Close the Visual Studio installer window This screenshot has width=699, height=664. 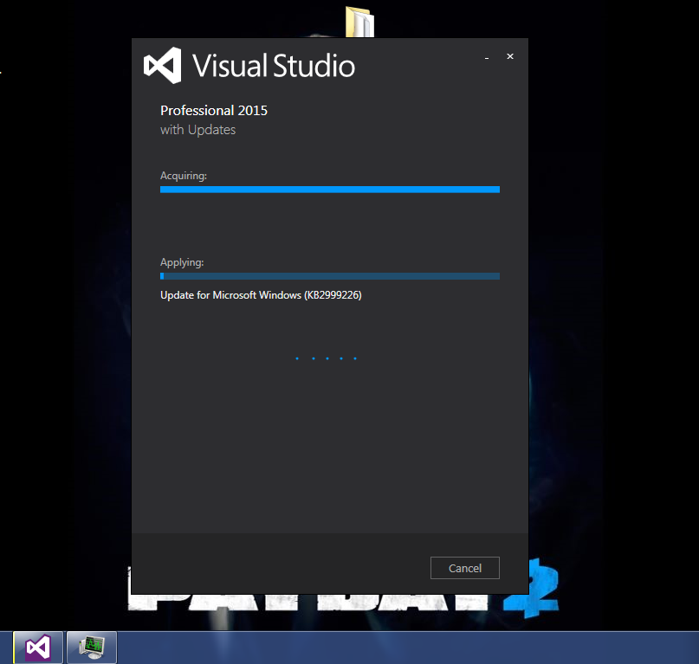pos(510,56)
